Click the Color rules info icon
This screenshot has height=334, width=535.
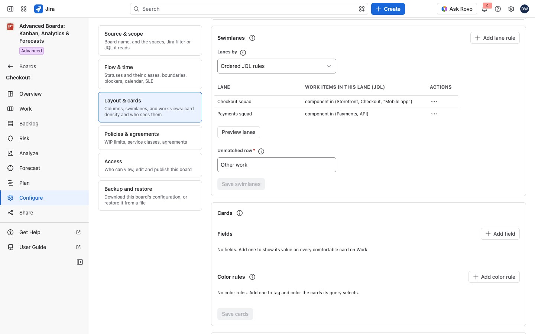pos(252,277)
